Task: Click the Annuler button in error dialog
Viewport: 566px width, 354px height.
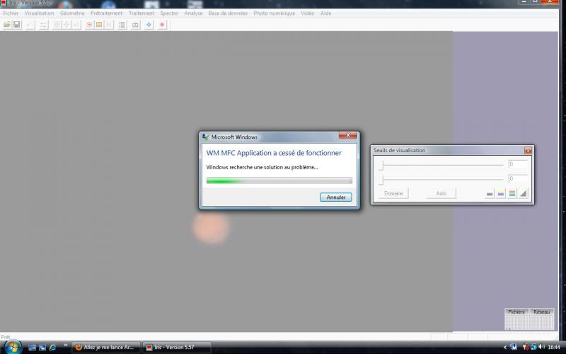Action: click(x=335, y=198)
